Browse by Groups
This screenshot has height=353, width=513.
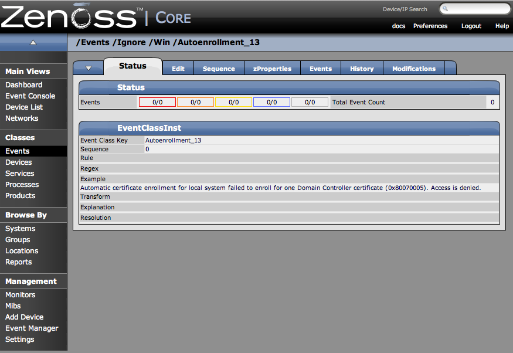[18, 240]
